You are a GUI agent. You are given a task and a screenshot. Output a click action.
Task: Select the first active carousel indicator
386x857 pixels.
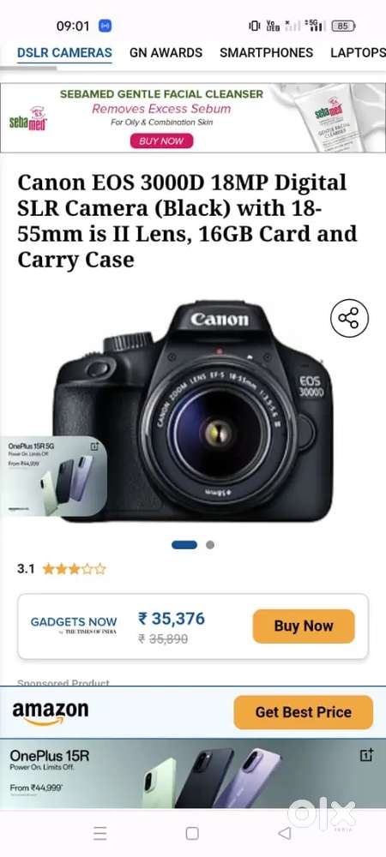point(184,544)
